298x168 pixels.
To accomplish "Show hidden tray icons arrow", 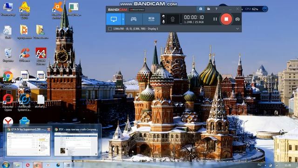I will click(265, 165).
